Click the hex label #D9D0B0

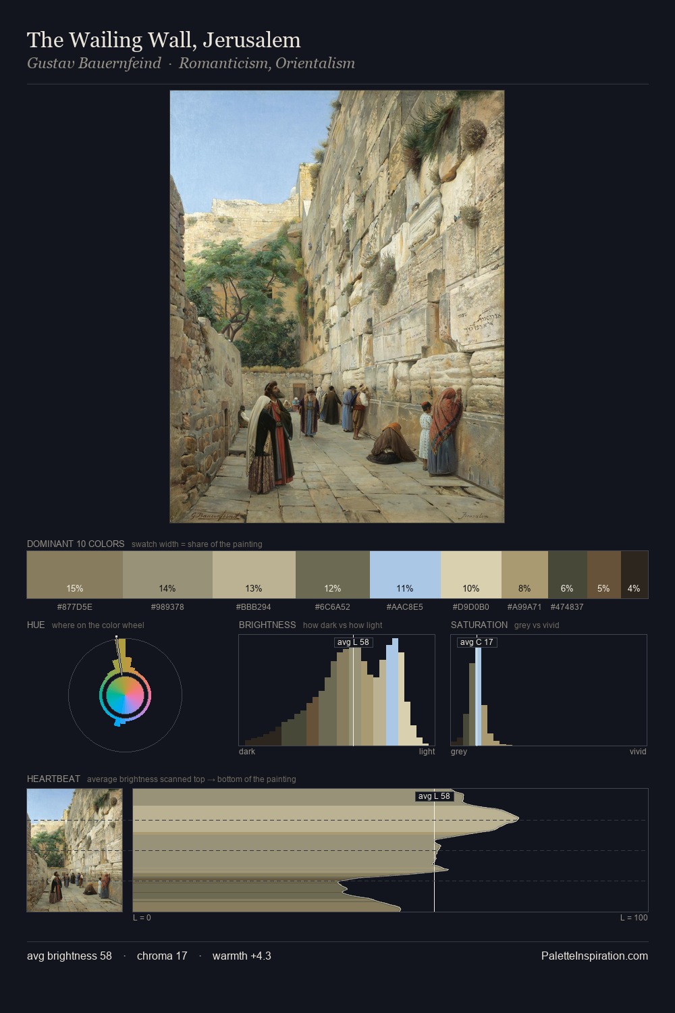tap(471, 607)
